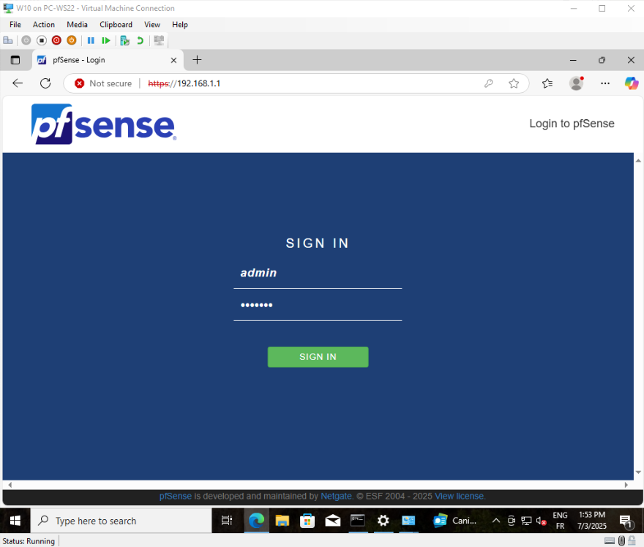The height and width of the screenshot is (547, 644).
Task: Open the Clipboard menu
Action: [x=116, y=24]
